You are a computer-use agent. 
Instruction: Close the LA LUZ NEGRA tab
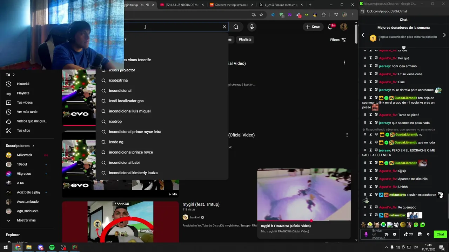click(x=202, y=5)
